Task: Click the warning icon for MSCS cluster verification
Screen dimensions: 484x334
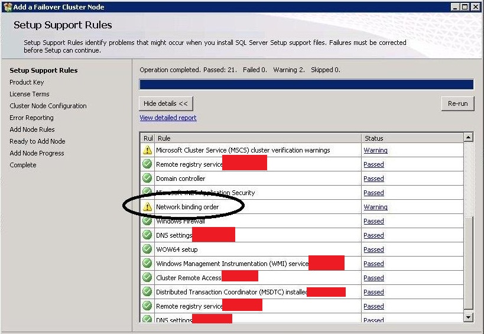Action: (148, 150)
